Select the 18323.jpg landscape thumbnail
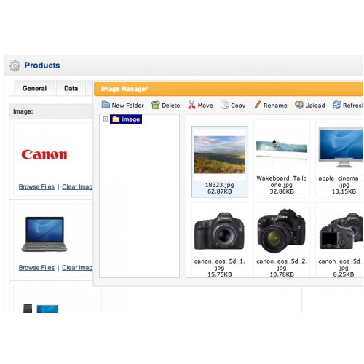Image resolution: width=364 pixels, height=364 pixels. coord(220,162)
